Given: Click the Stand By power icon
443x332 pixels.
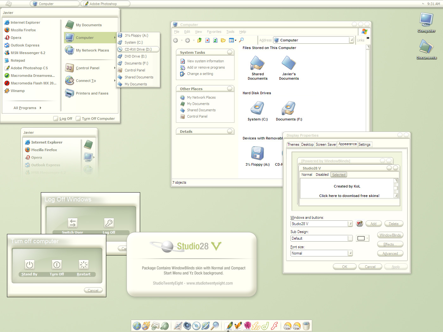Looking at the screenshot, I should 29,265.
